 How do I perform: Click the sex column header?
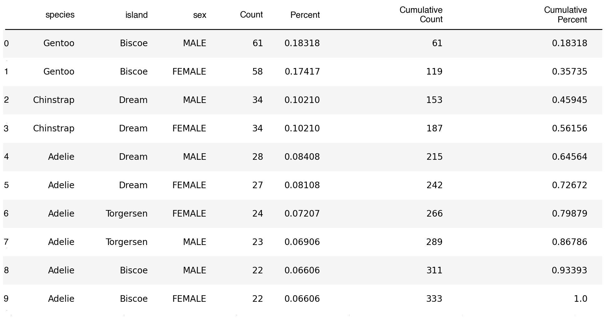click(x=200, y=15)
